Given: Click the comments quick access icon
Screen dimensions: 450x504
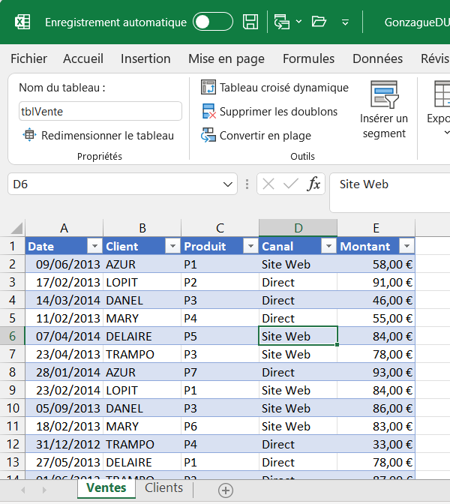Looking at the screenshot, I should (281, 22).
